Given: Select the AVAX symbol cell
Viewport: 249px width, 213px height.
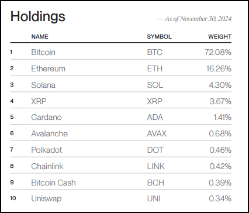Looking at the screenshot, I should click(x=157, y=133).
